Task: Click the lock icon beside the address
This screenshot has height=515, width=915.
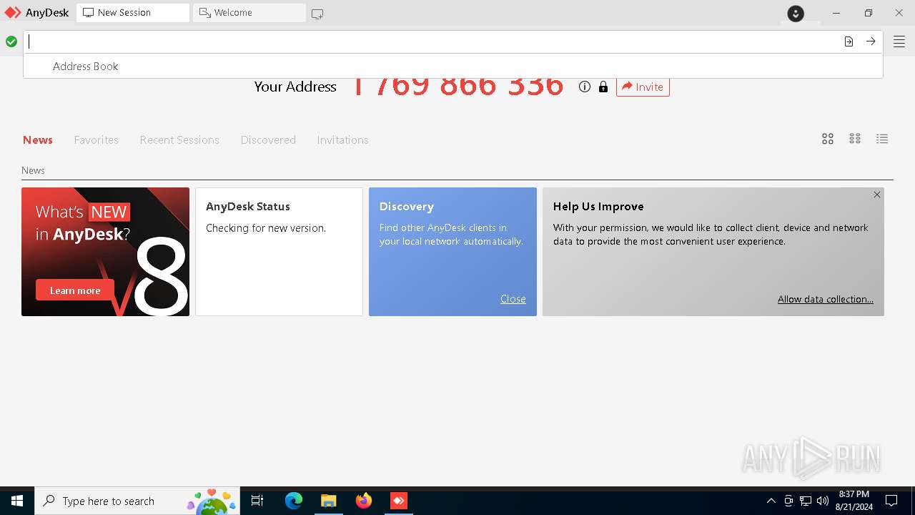Action: (603, 87)
